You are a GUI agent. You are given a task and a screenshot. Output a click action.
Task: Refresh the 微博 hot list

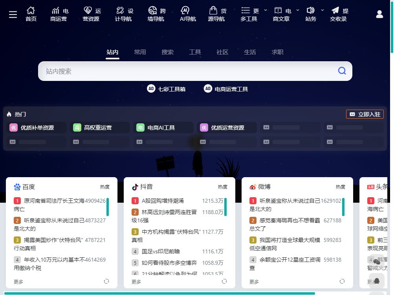342,281
